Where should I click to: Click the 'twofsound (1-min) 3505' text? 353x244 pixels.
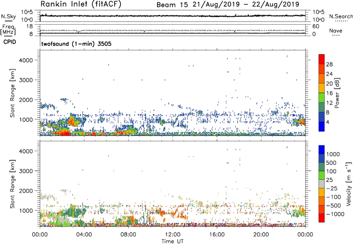[x=76, y=44]
